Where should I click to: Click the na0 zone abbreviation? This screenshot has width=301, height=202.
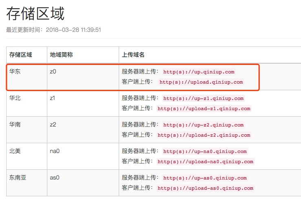point(55,151)
